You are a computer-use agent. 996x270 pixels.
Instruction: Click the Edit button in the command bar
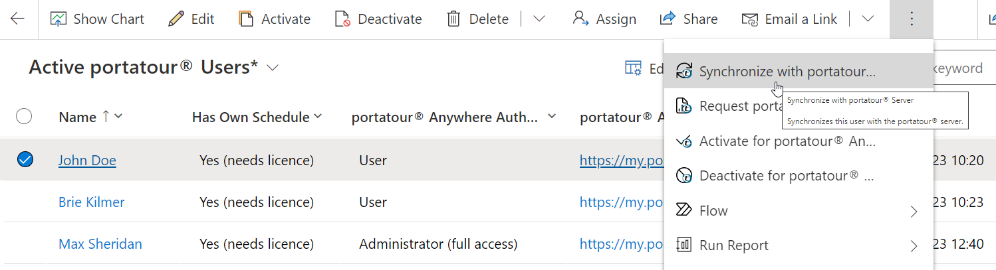pos(191,19)
